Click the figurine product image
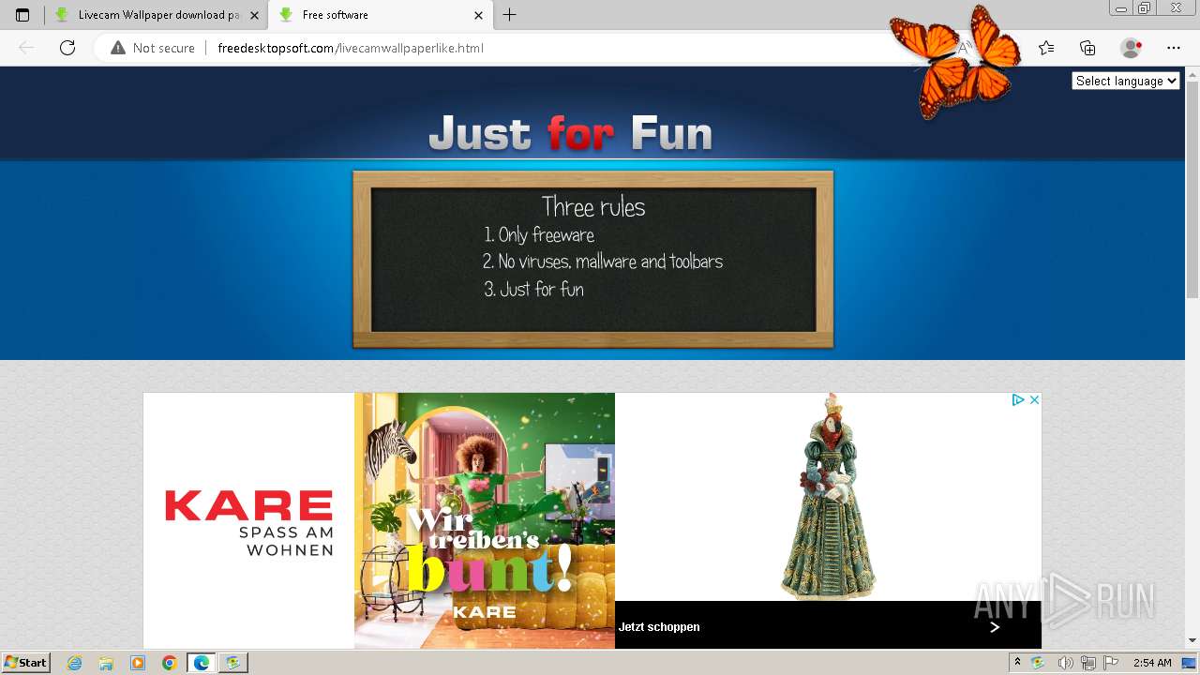This screenshot has width=1200, height=675. click(828, 497)
